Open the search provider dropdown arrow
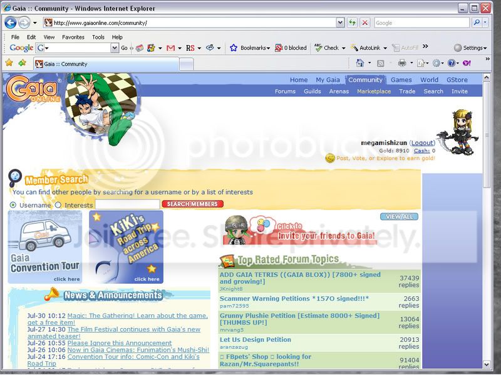The height and width of the screenshot is (375, 501). point(485,22)
